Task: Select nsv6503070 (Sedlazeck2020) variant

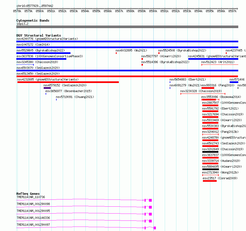Action: (38, 68)
